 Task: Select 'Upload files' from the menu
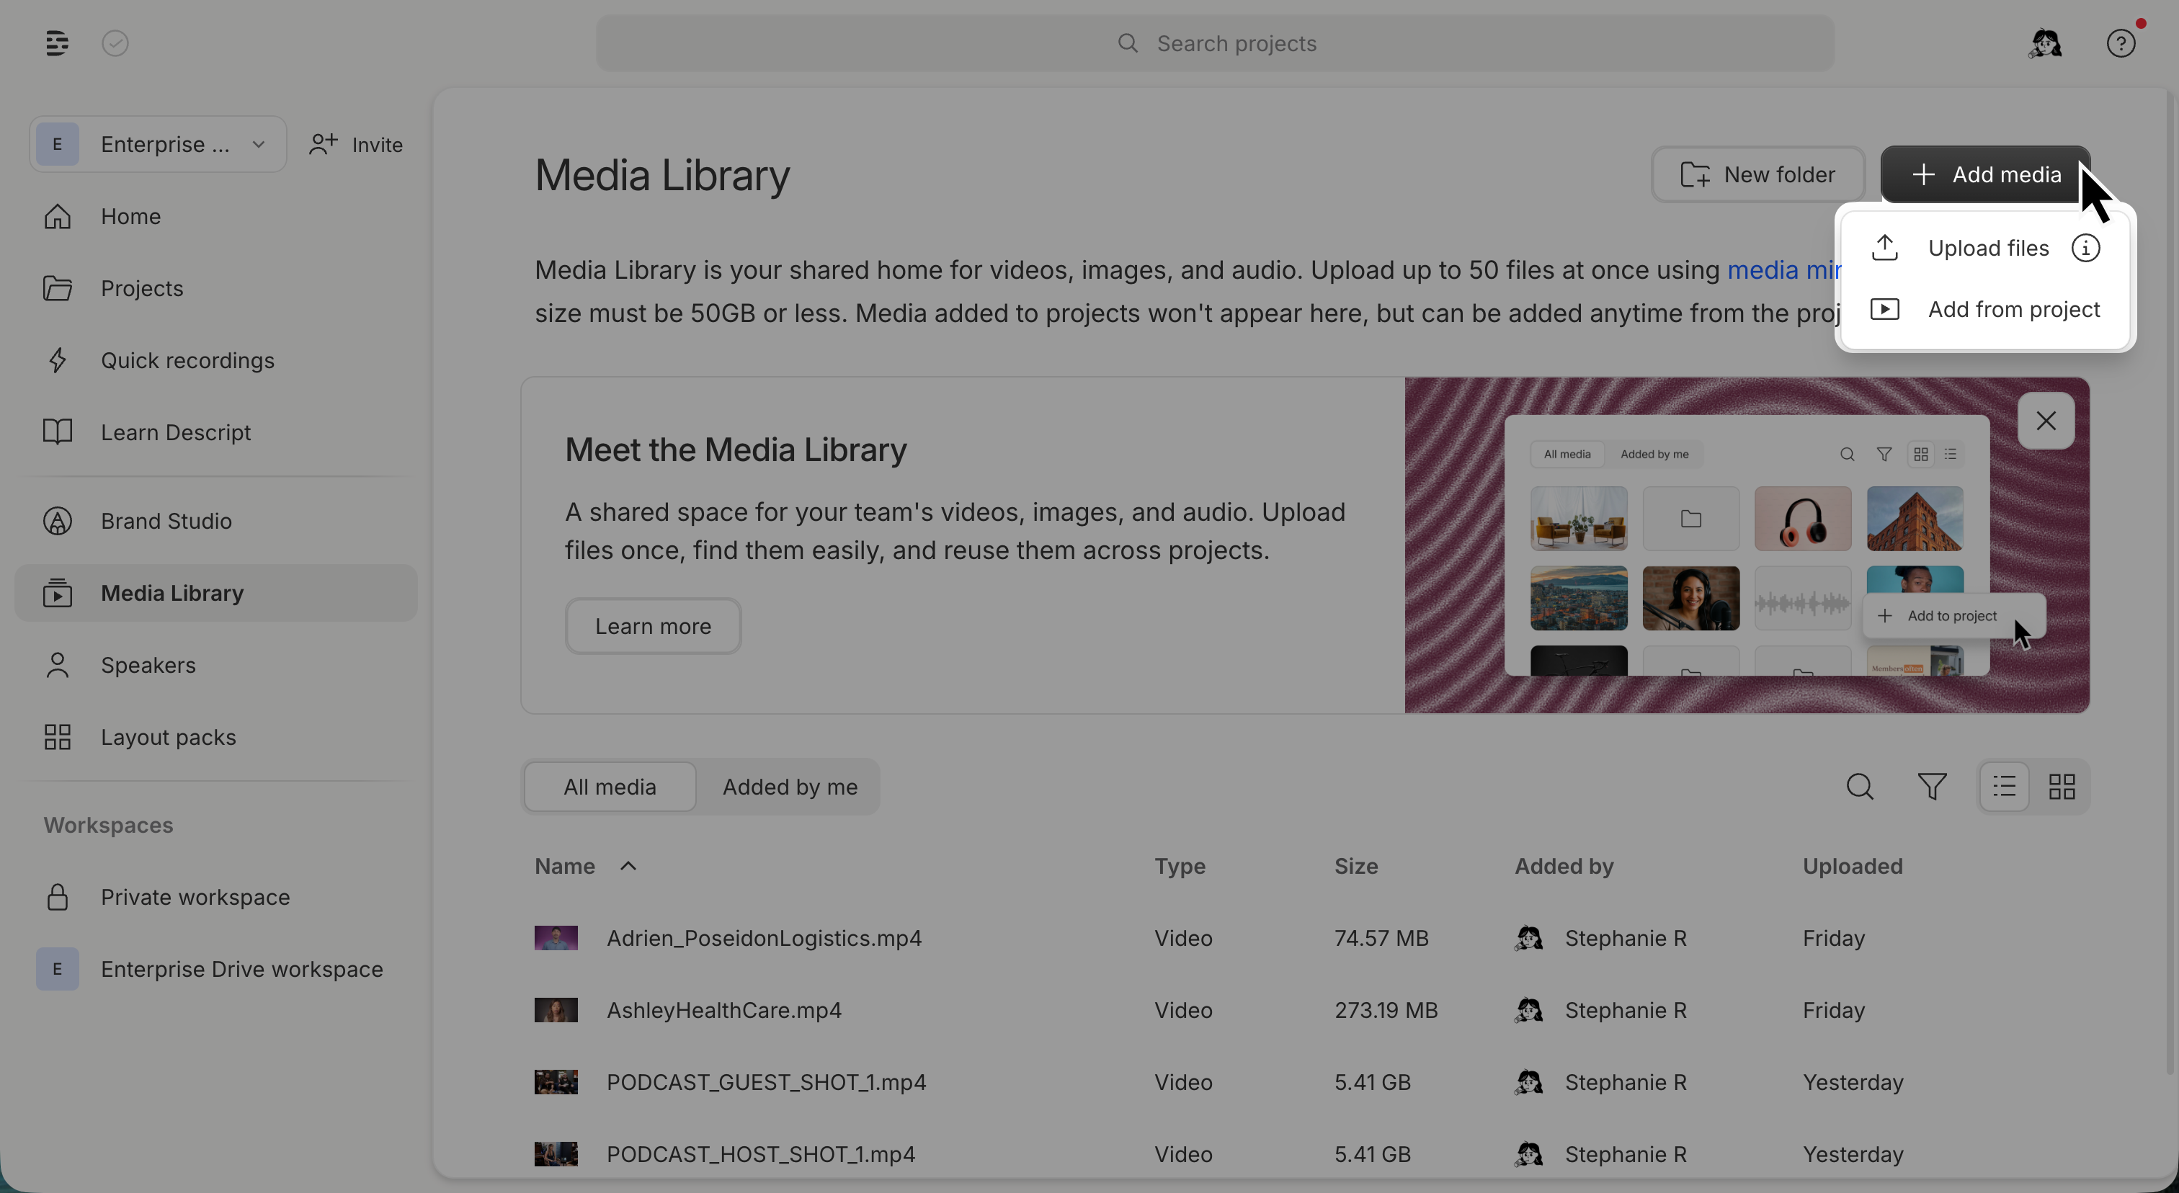pyautogui.click(x=1989, y=247)
